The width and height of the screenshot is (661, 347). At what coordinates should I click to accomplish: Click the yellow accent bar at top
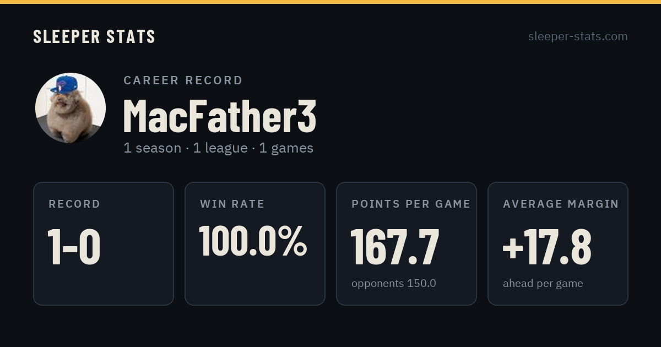point(330,2)
